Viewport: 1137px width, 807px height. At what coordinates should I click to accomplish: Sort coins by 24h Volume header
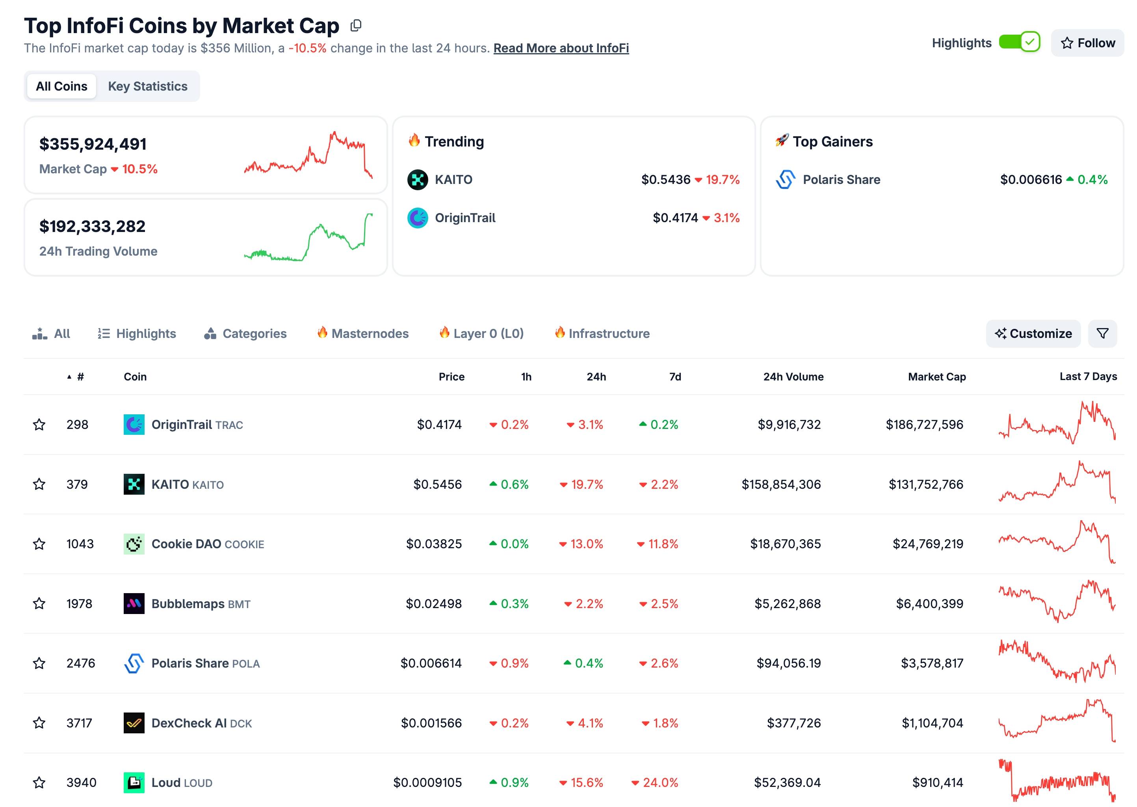click(x=793, y=377)
